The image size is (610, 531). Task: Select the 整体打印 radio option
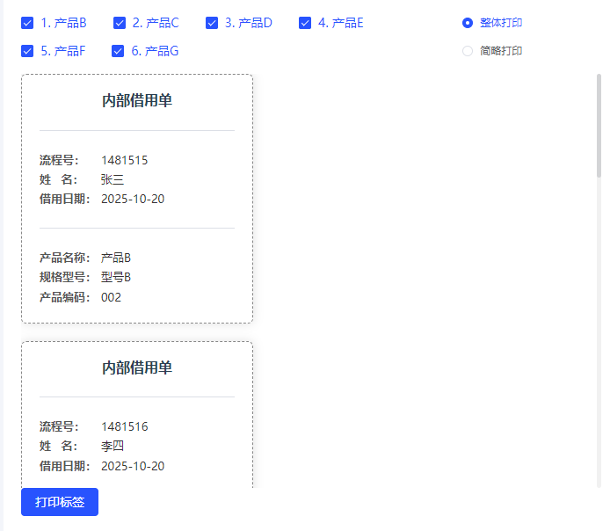468,23
